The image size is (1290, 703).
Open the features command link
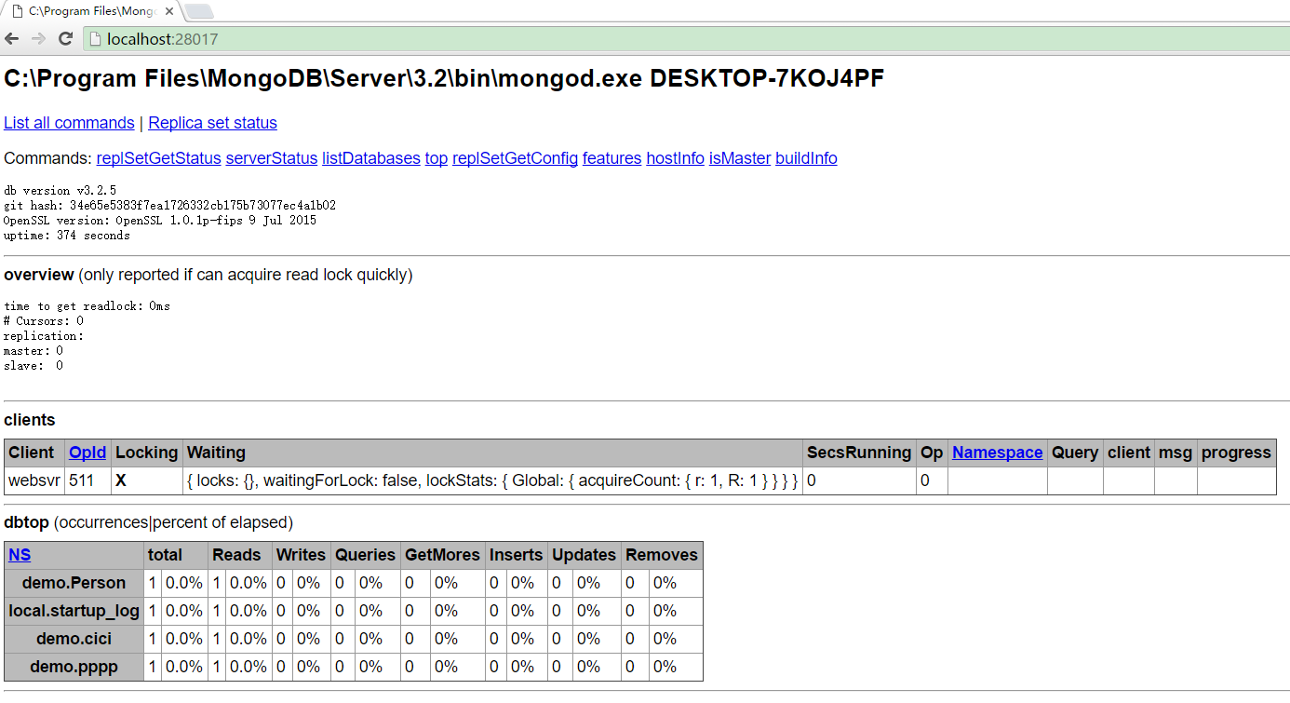pos(611,158)
